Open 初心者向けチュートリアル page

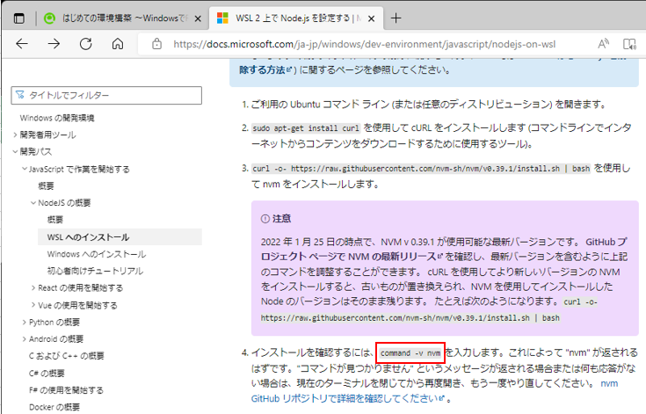pos(95,271)
